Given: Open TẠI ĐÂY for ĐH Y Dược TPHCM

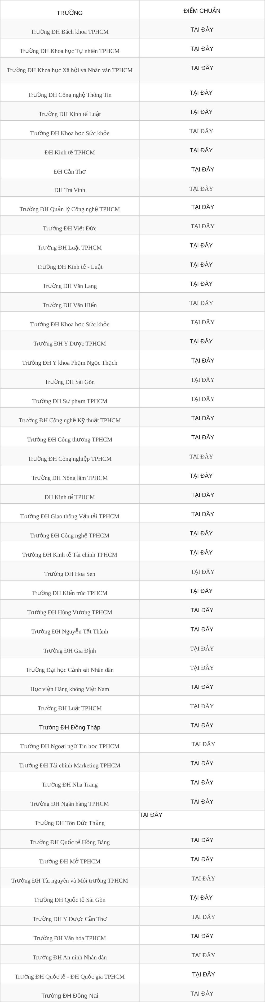Looking at the screenshot, I should 201,342.
